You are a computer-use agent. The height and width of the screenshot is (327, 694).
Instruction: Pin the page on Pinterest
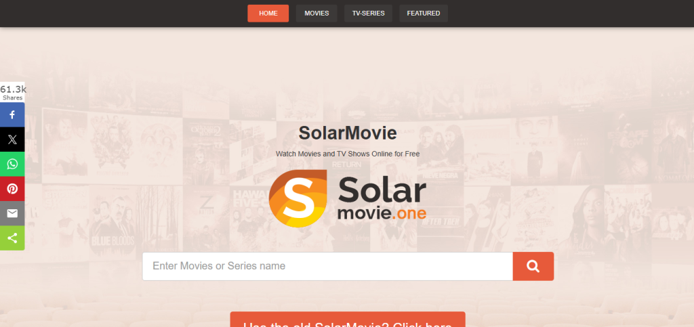click(x=12, y=189)
